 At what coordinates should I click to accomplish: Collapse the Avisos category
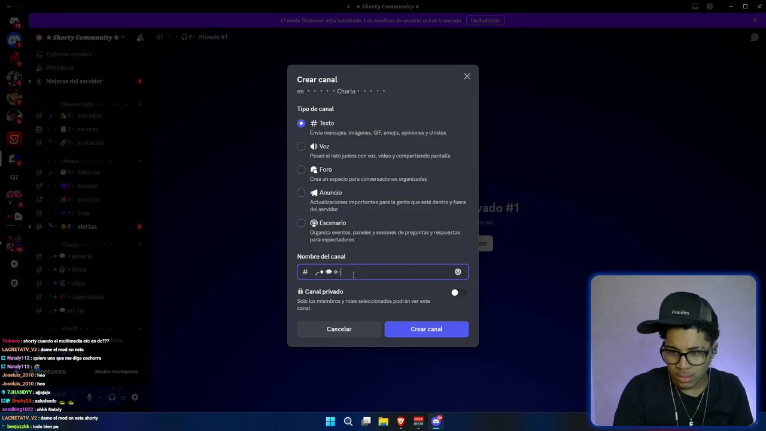click(71, 161)
